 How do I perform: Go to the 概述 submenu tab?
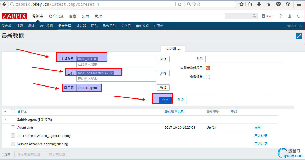31,26
